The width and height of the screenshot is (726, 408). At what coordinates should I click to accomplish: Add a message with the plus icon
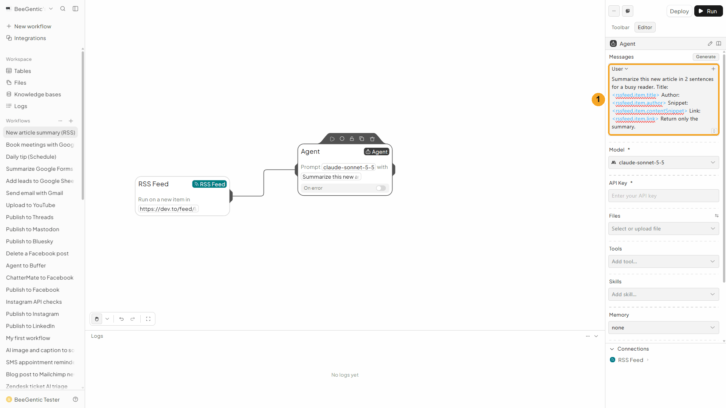[713, 69]
